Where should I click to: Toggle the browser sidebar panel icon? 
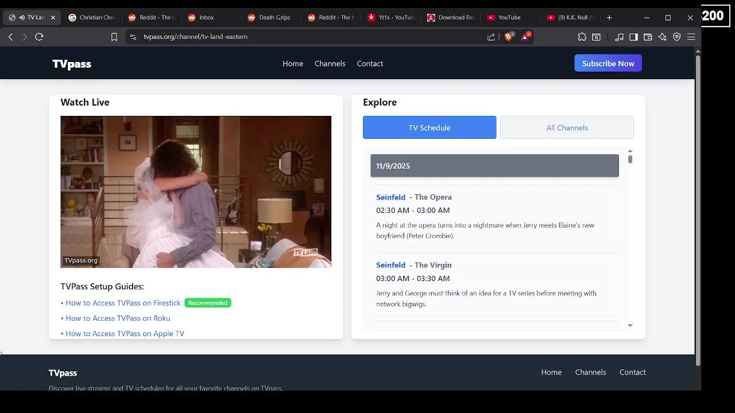[633, 37]
